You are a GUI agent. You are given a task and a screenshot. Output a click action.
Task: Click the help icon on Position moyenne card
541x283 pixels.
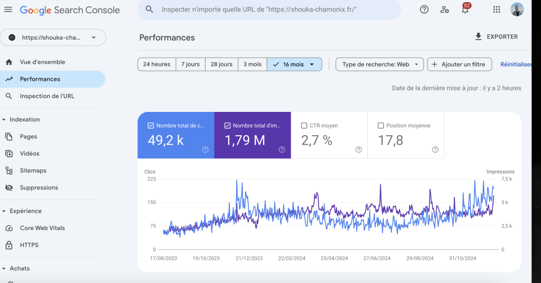tap(435, 149)
